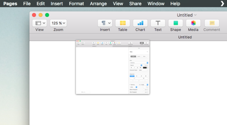Open the Format menu

(76, 3)
